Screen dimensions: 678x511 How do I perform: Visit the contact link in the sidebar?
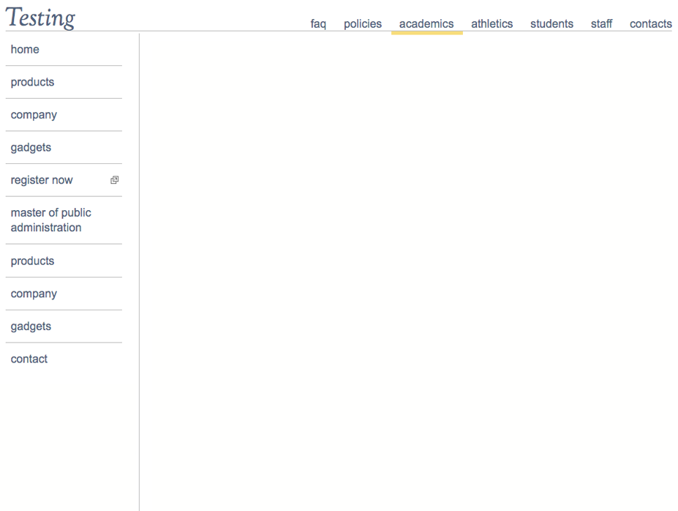click(x=29, y=359)
